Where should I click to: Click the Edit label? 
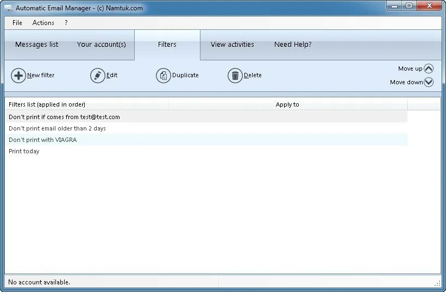(x=112, y=75)
